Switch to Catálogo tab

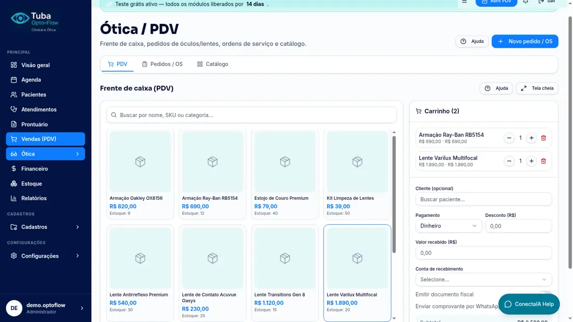click(213, 65)
